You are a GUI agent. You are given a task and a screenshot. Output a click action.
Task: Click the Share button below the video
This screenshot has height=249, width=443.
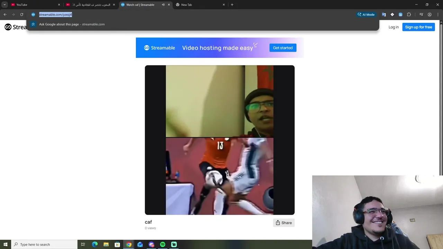pyautogui.click(x=284, y=223)
